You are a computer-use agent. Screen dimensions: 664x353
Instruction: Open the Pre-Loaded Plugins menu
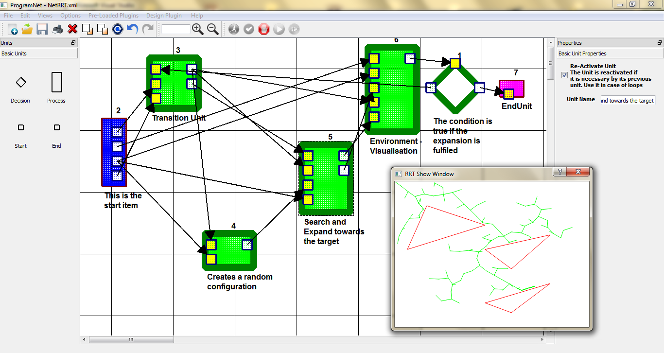113,16
